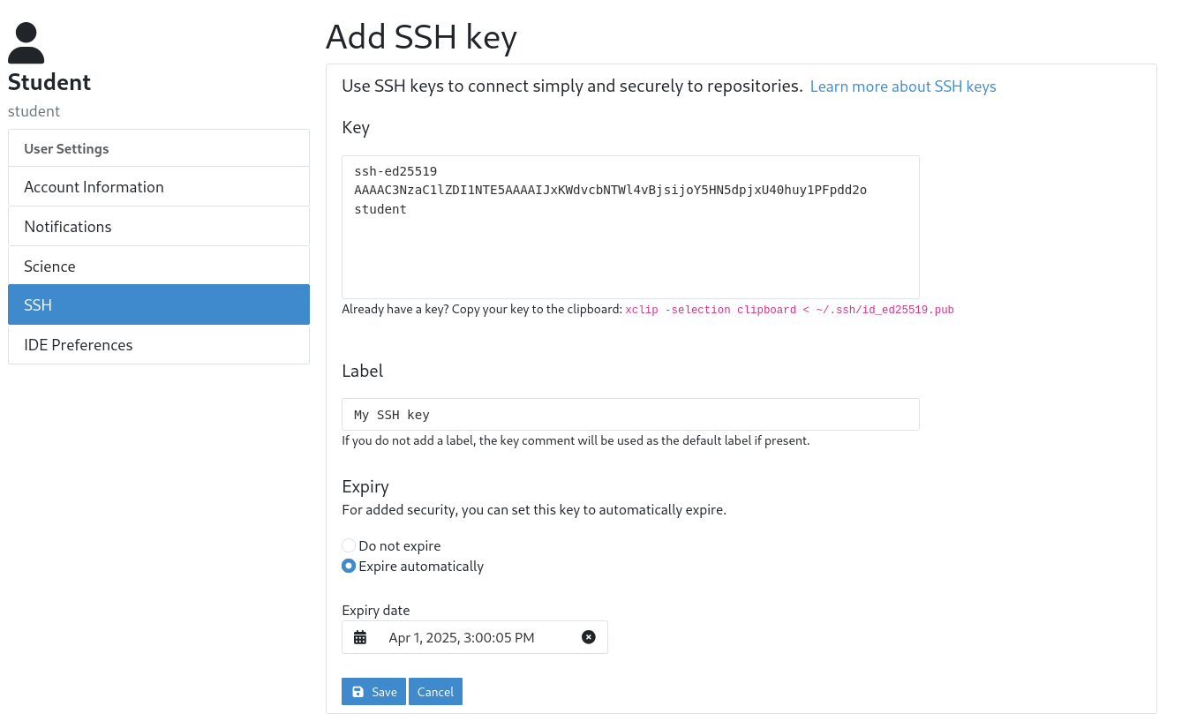Screen dimensions: 1182x721
Task: Select the xclip command text snippet
Action: pos(788,310)
